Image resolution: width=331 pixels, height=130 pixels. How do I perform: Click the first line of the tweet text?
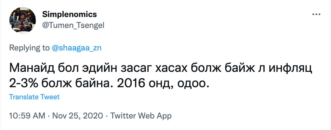coord(160,68)
